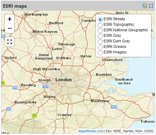Open the map edit icon in header
156x135 pixels.
click(145, 6)
